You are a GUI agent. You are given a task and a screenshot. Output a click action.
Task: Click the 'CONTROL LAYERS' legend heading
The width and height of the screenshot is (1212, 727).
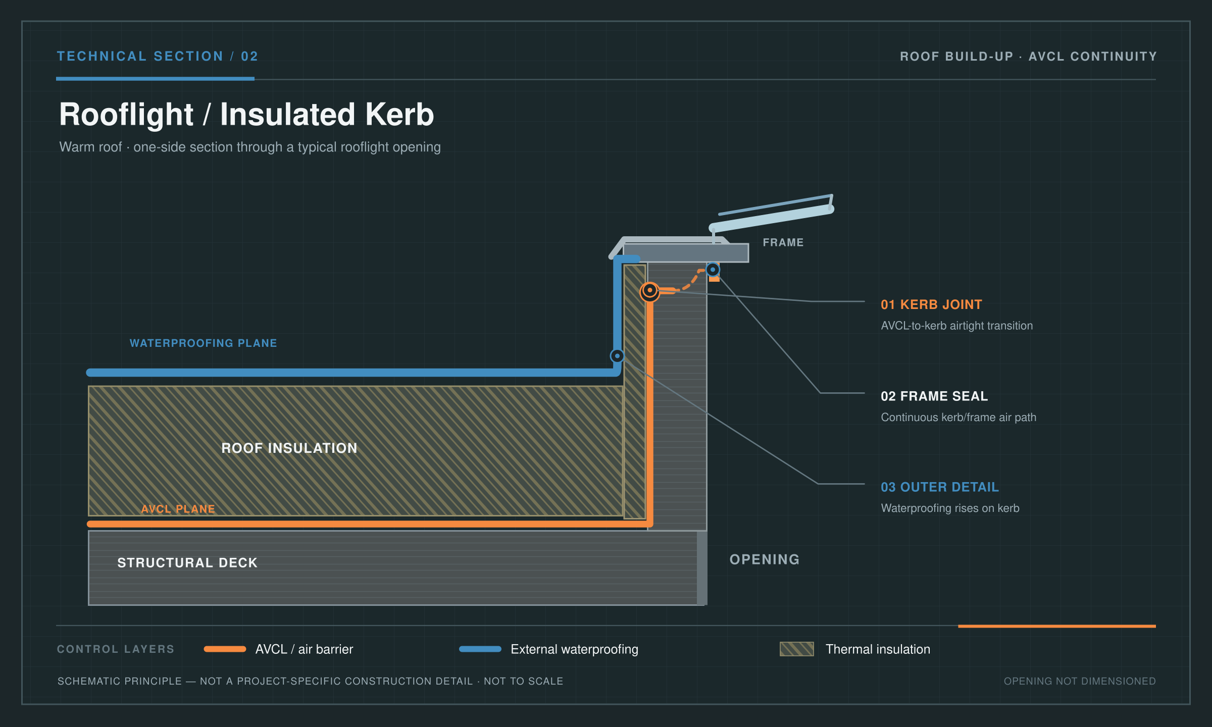[x=116, y=649]
